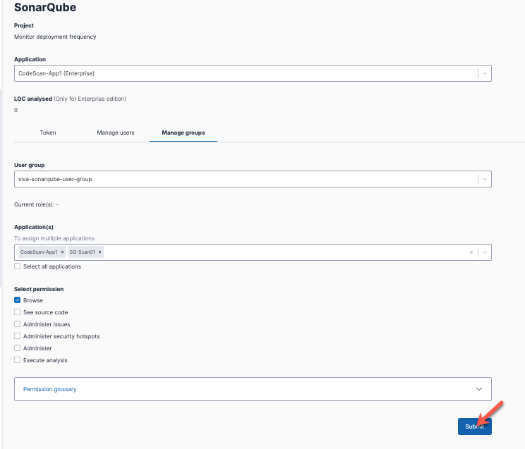
Task: Uncheck the Browse permission
Action: (x=18, y=300)
